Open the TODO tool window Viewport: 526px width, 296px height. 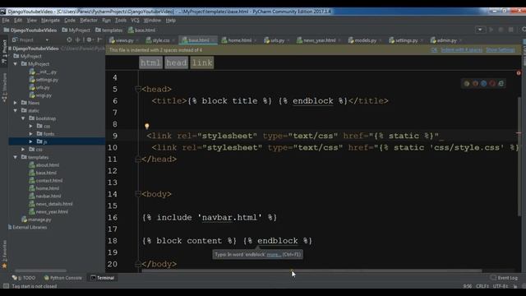24,278
